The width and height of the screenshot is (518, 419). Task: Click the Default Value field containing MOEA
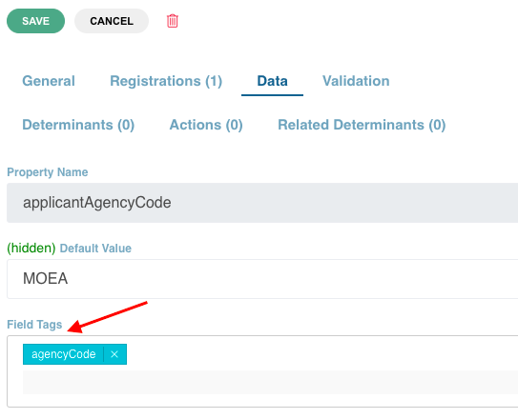[x=262, y=279]
